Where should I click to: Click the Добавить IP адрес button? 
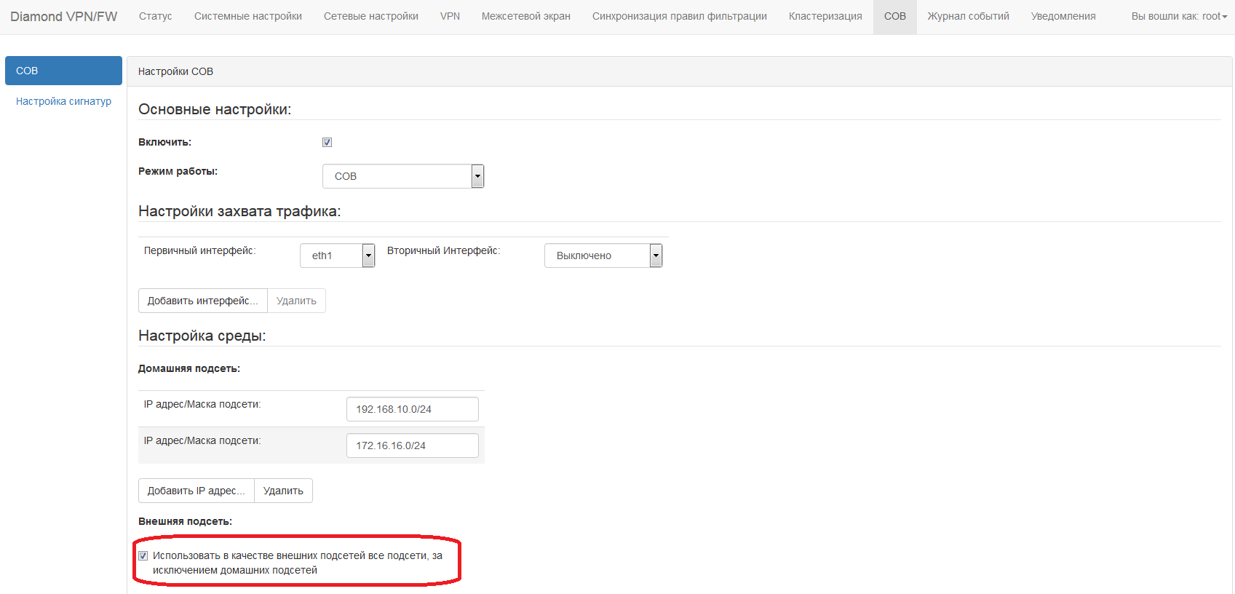pyautogui.click(x=196, y=491)
